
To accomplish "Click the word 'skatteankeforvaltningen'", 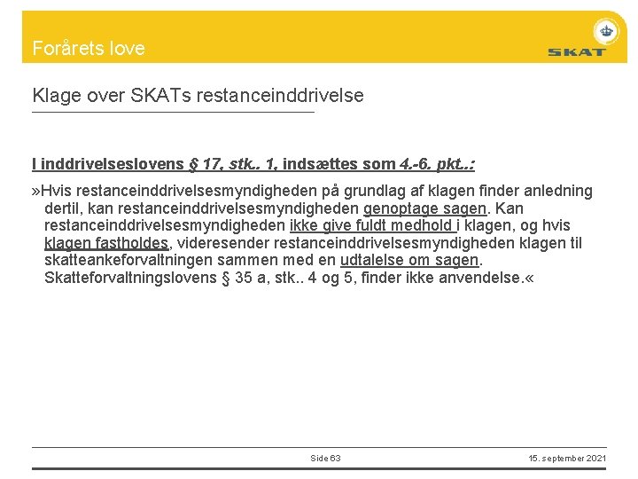I will [x=128, y=260].
